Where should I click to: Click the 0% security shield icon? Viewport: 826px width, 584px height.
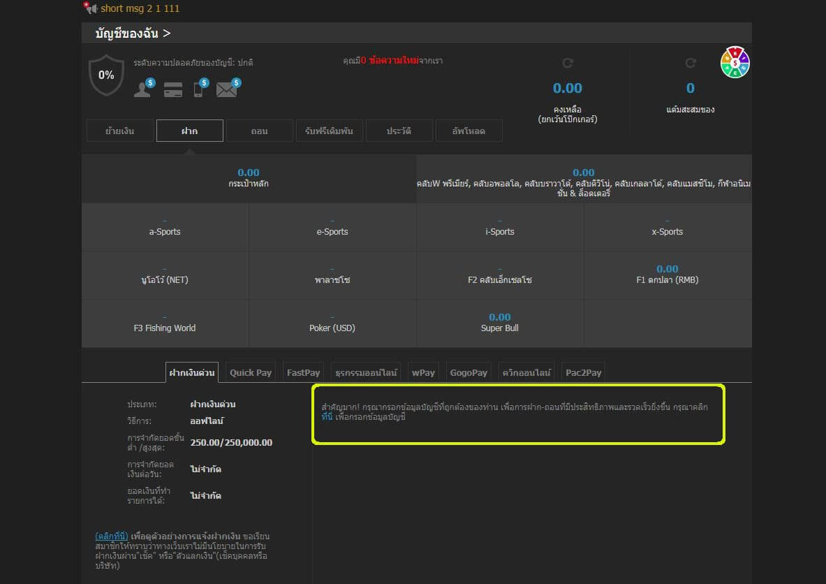click(x=106, y=75)
